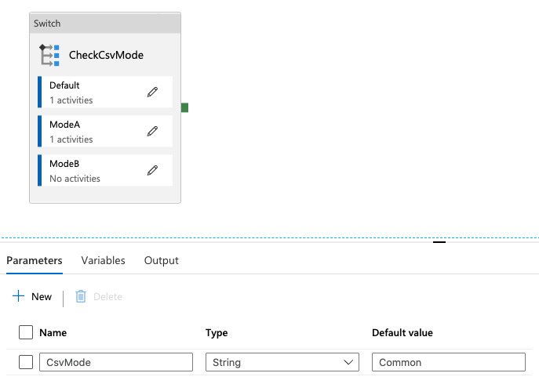Toggle the select-all parameters checkbox

pos(26,332)
